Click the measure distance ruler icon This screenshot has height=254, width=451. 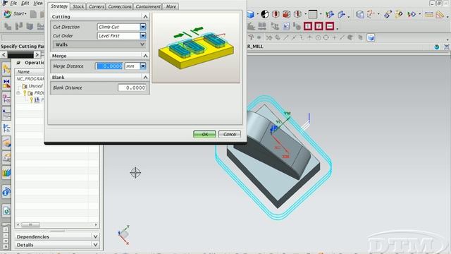click(x=429, y=14)
